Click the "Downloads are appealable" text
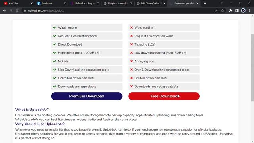 (77, 87)
